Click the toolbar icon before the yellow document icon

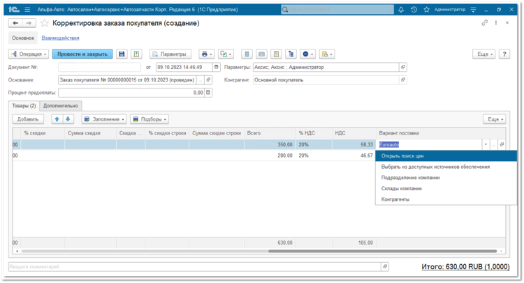coord(262,54)
